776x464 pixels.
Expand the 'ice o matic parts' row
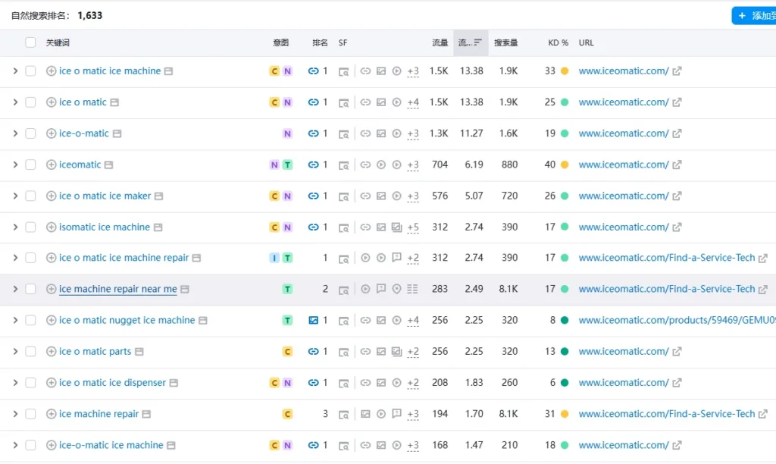(15, 351)
